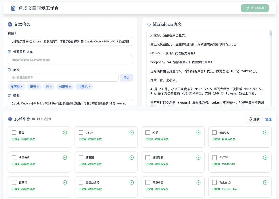Click the line 大家好，我是程序员鱼皮。

(169, 35)
